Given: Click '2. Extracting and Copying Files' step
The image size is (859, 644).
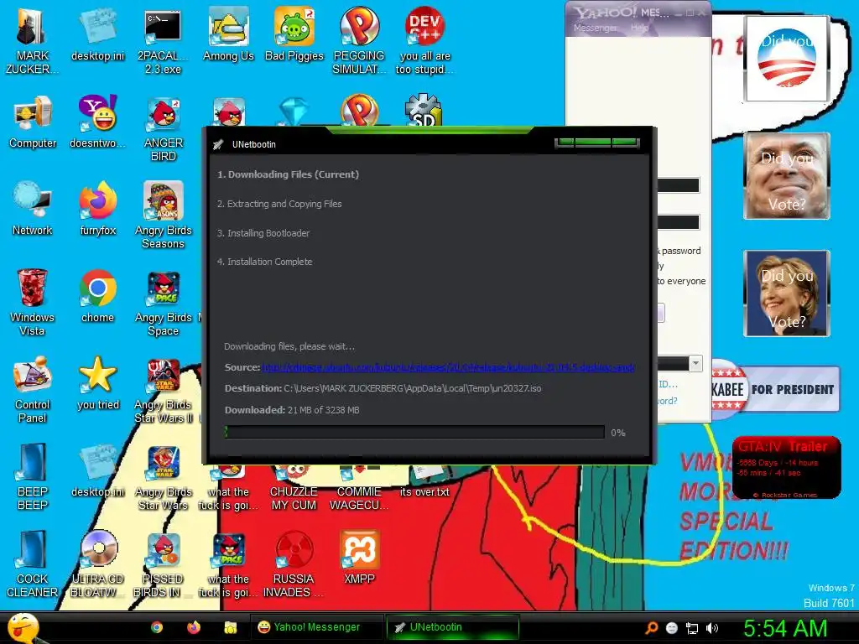Looking at the screenshot, I should [x=279, y=204].
